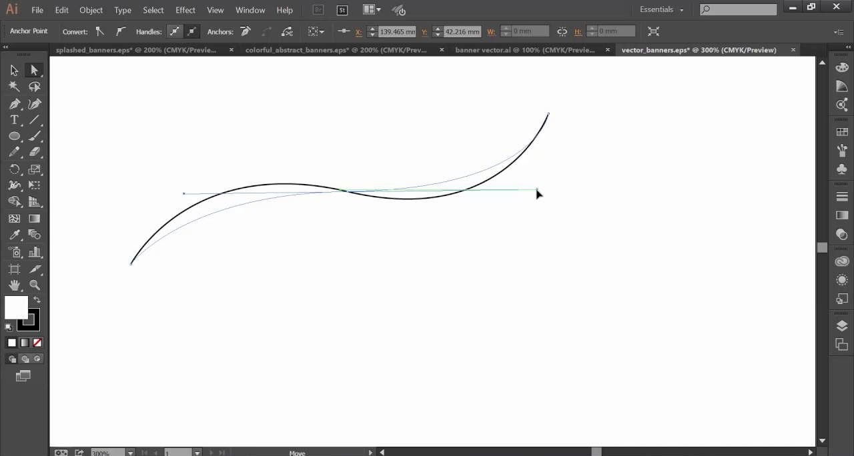
Task: Open the File menu
Action: [37, 10]
